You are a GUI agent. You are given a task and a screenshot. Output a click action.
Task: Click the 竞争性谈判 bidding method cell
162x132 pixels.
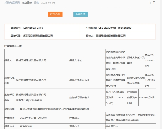pyautogui.click(x=44, y=126)
